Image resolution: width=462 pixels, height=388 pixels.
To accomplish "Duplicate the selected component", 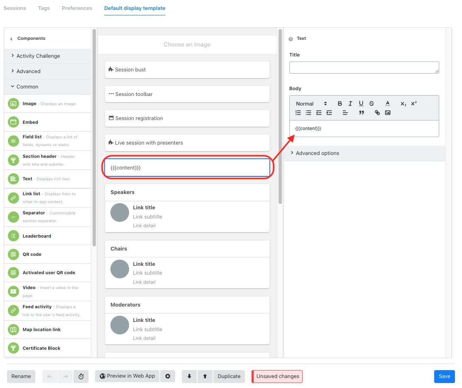I will coord(229,376).
